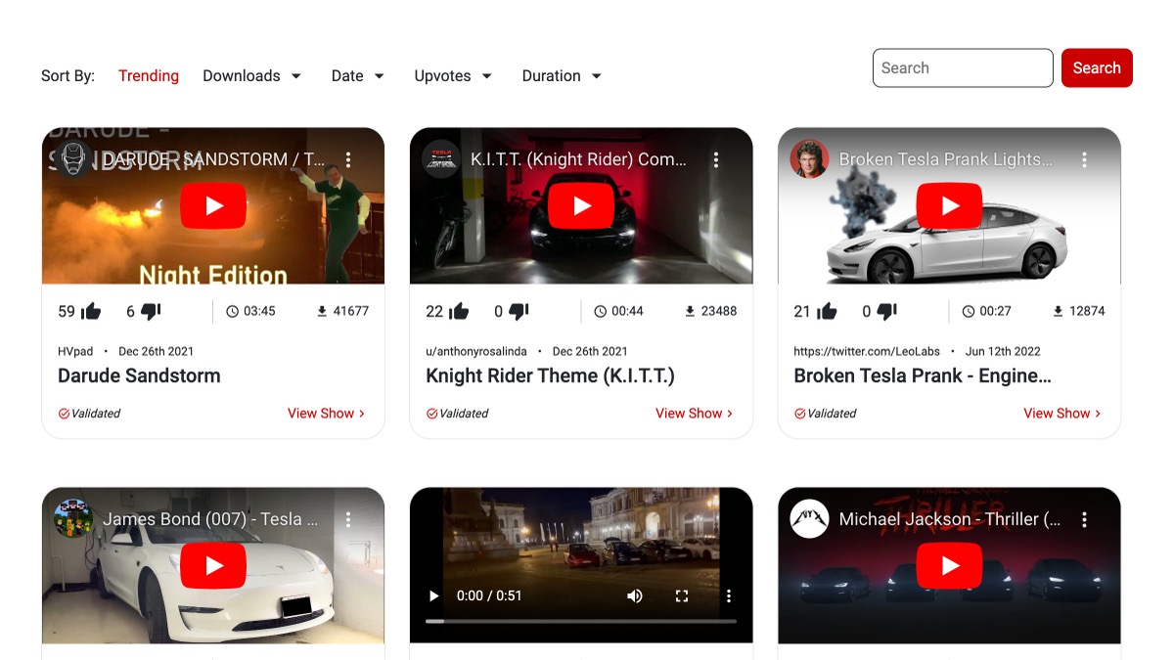Viewport: 1174px width, 660px height.
Task: Open View Show for Darude Sandstorm
Action: 326,414
